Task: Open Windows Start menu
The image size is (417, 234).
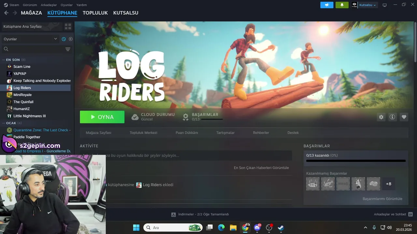Action: point(136,227)
